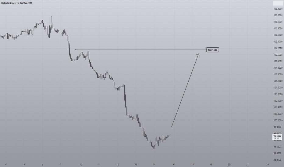The image size is (284, 167).
Task: Select date 24 on the time axis
Action: tap(268, 165)
